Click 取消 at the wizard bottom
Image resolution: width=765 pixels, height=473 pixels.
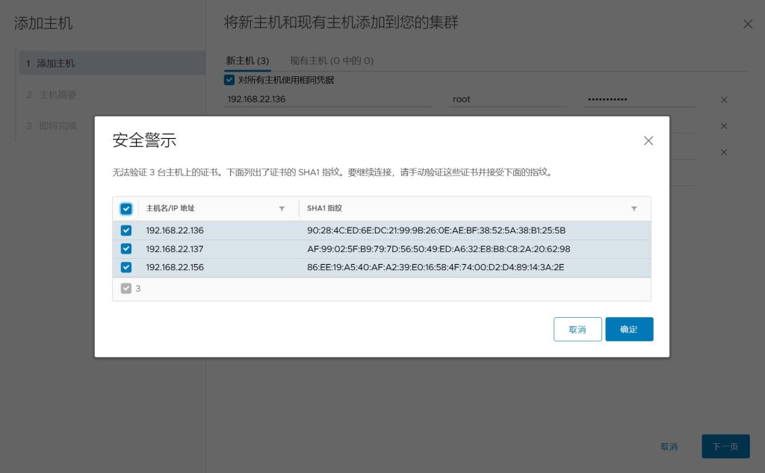(669, 446)
